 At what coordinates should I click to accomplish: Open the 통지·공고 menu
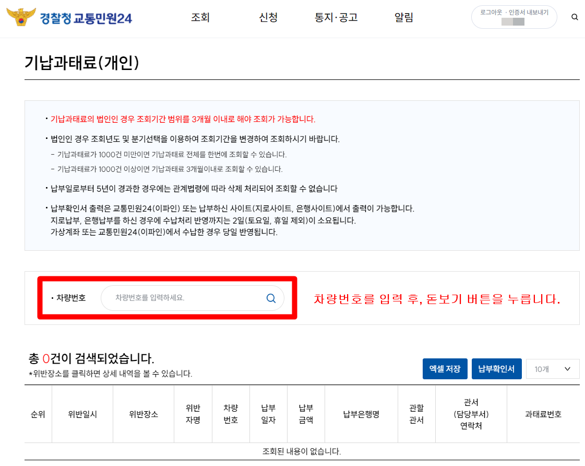(x=336, y=17)
